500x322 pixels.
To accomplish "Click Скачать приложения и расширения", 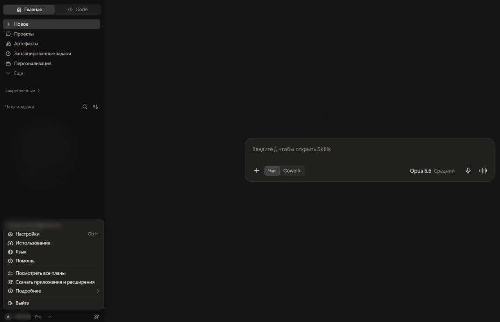I will click(54, 282).
